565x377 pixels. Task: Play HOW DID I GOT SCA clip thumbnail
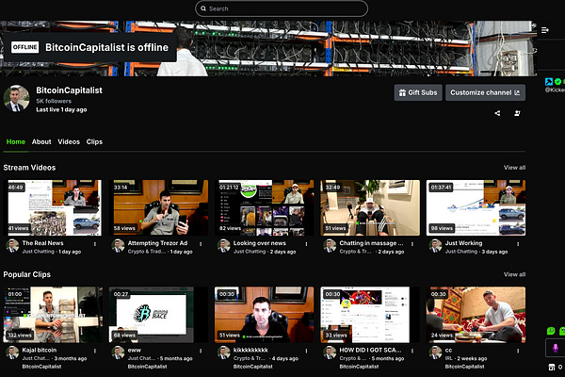pyautogui.click(x=370, y=315)
